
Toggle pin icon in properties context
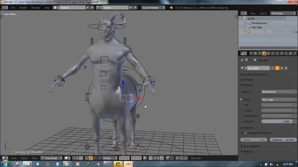[x=242, y=60]
